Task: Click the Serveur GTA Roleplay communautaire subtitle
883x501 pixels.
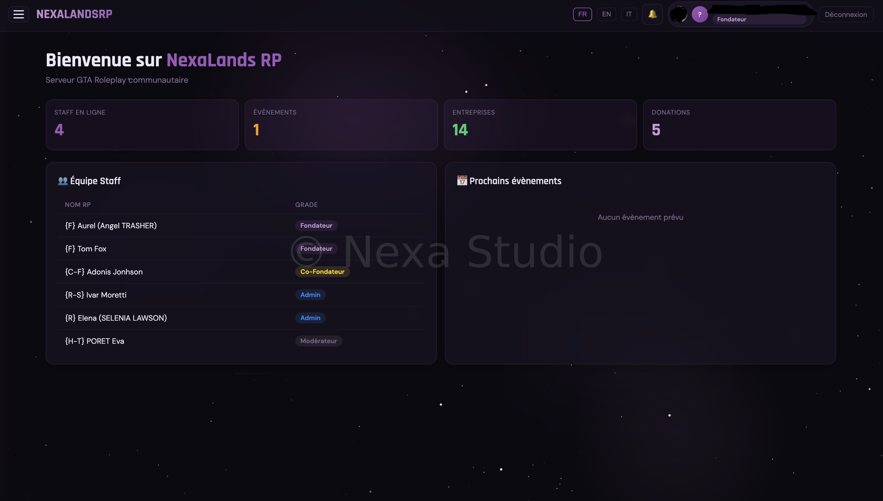Action: 117,80
